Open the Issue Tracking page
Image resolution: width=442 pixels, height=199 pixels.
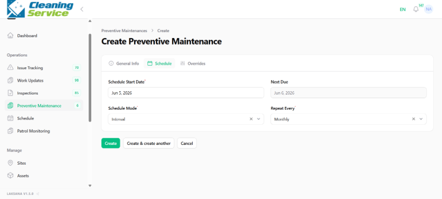(44, 68)
